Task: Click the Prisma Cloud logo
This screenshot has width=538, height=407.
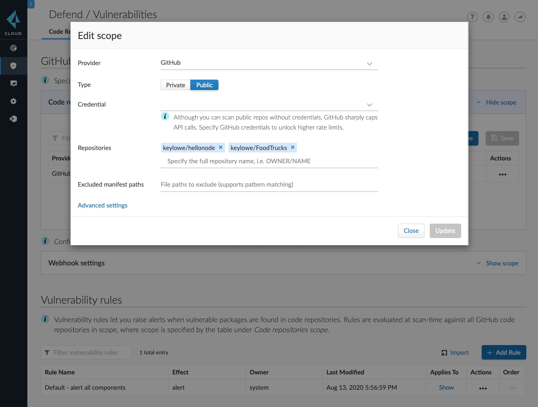Action: click(x=13, y=23)
